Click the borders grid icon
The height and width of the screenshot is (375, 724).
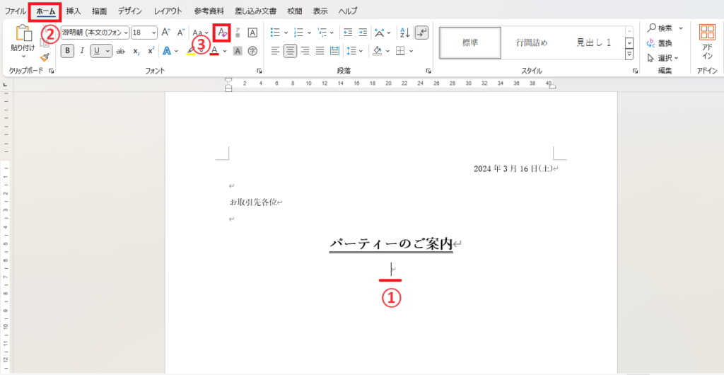pos(400,51)
